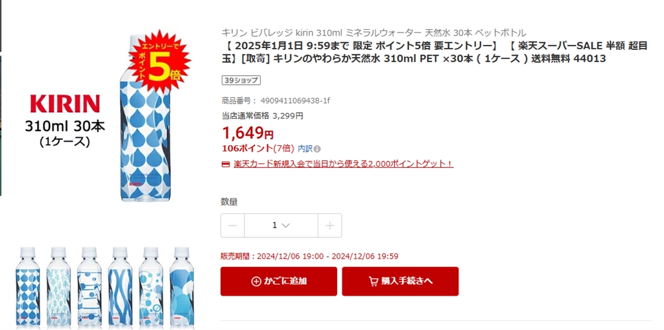The height and width of the screenshot is (330, 664).
Task: Click the credit card icon before Rakuten Card link
Action: click(x=226, y=164)
